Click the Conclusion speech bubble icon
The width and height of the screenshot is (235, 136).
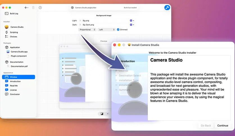(6, 94)
